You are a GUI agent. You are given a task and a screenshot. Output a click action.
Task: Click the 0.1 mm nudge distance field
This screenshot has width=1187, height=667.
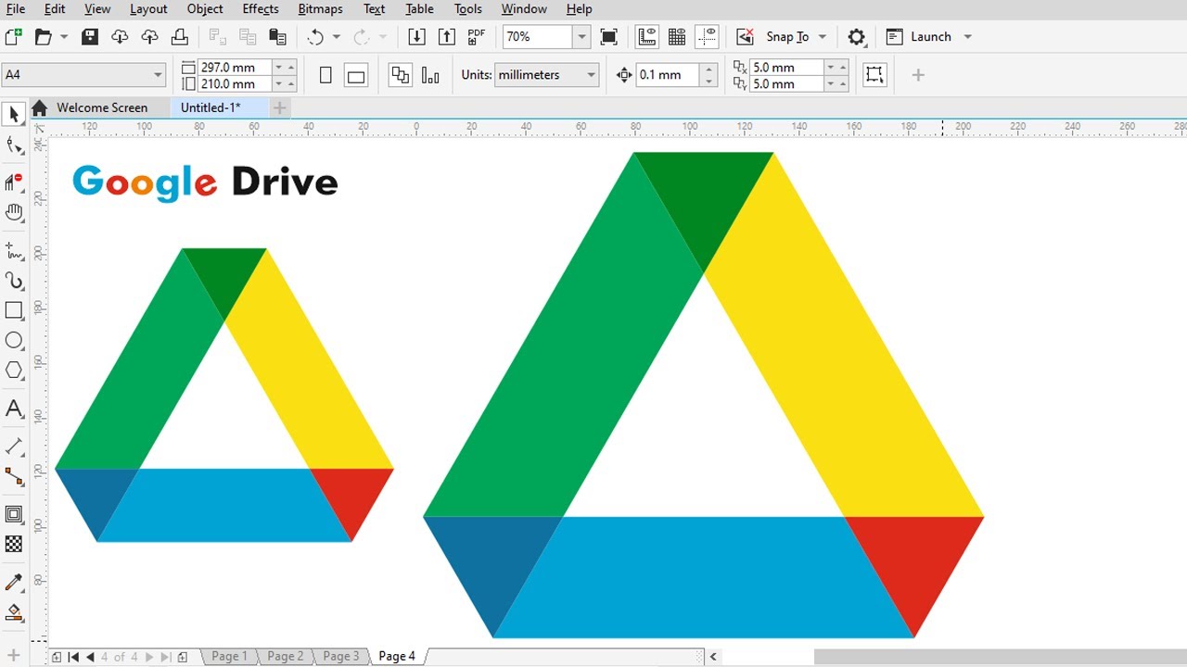coord(668,75)
